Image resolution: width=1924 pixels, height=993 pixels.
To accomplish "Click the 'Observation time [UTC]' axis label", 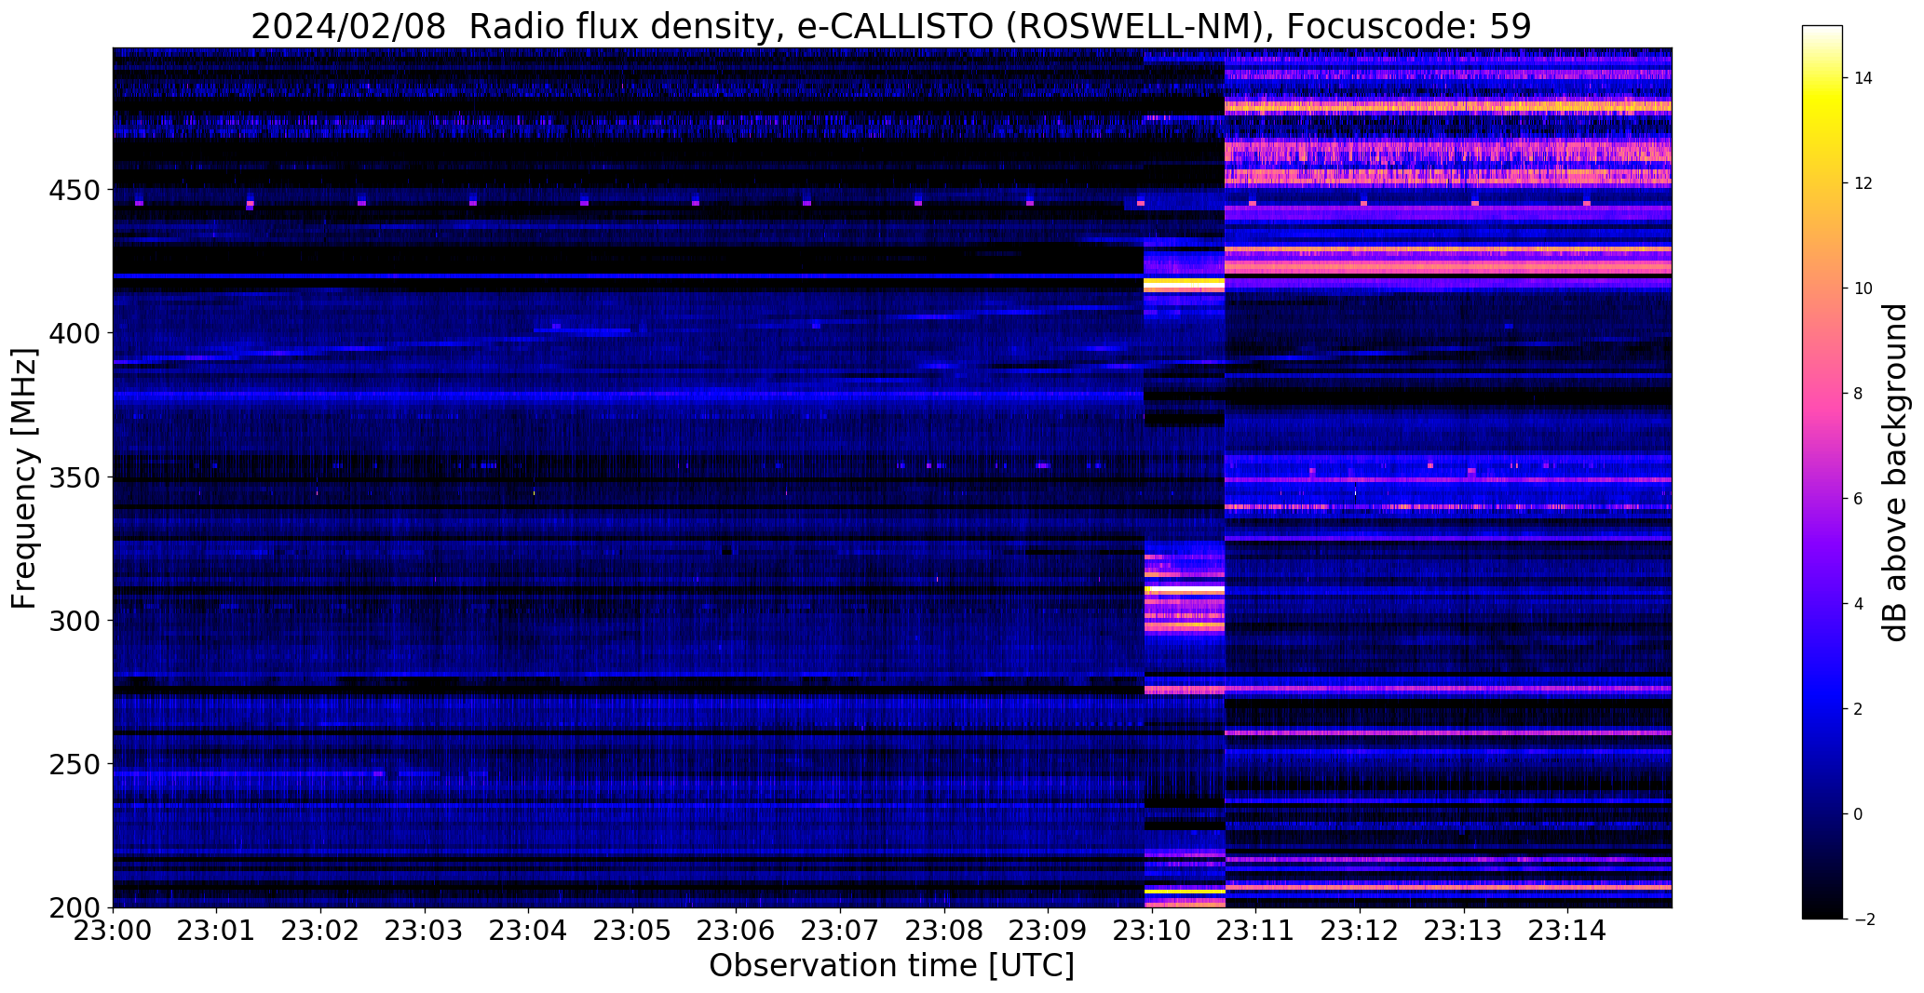I will [891, 966].
